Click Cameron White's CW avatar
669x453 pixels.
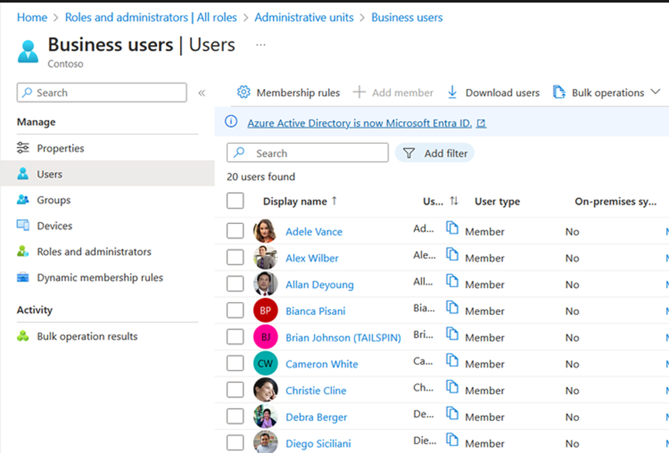265,363
